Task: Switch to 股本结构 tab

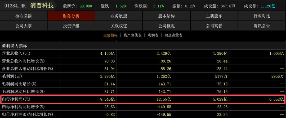Action: 166,16
